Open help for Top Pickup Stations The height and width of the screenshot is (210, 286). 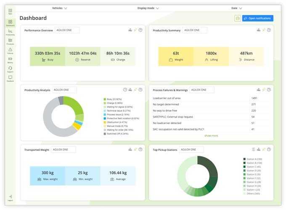pos(269,150)
